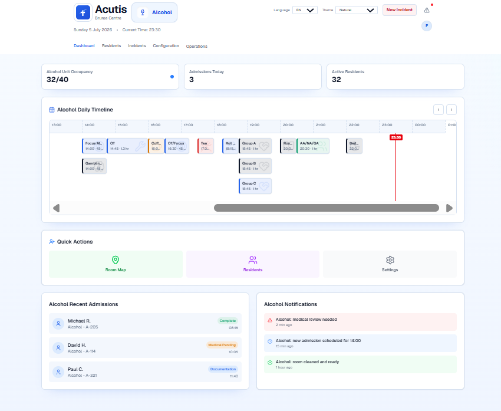This screenshot has height=411, width=501.
Task: Select the Tea timeline event
Action: (x=206, y=146)
